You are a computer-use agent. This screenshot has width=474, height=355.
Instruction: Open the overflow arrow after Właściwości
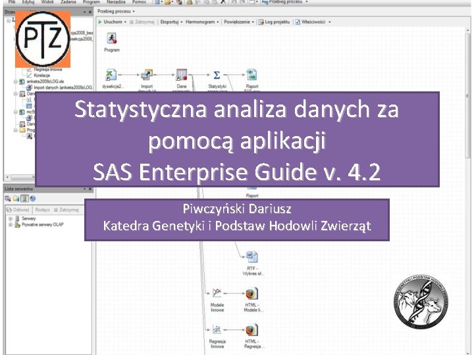click(x=330, y=22)
